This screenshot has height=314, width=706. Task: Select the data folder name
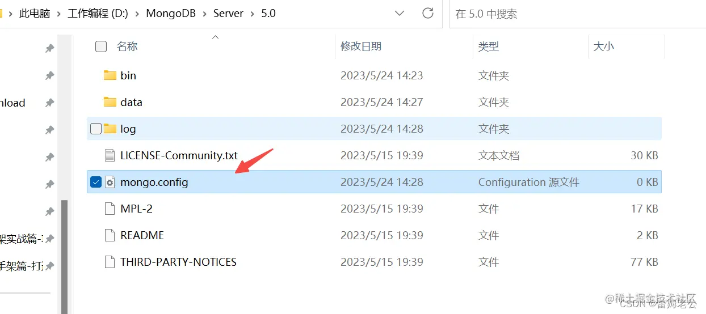pos(131,102)
